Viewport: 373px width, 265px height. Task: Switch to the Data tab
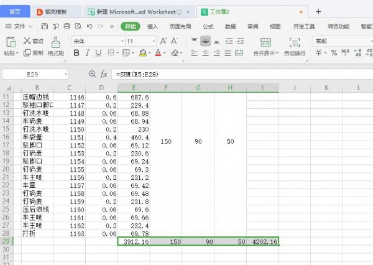[x=230, y=26]
